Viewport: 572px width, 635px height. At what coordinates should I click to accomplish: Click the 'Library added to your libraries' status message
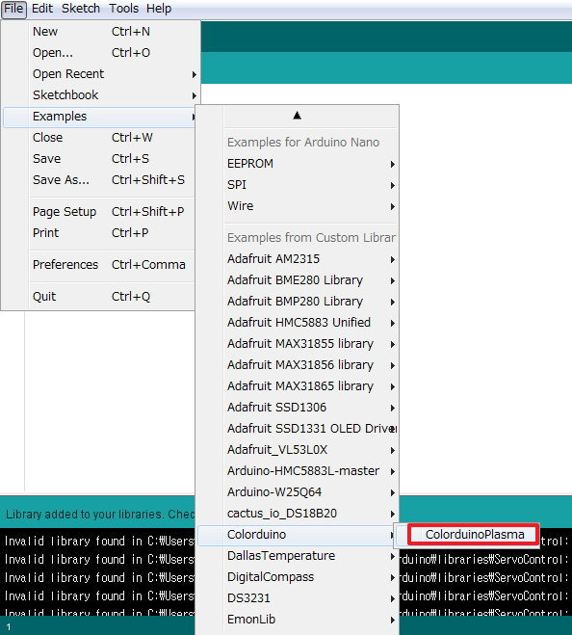pos(100,514)
